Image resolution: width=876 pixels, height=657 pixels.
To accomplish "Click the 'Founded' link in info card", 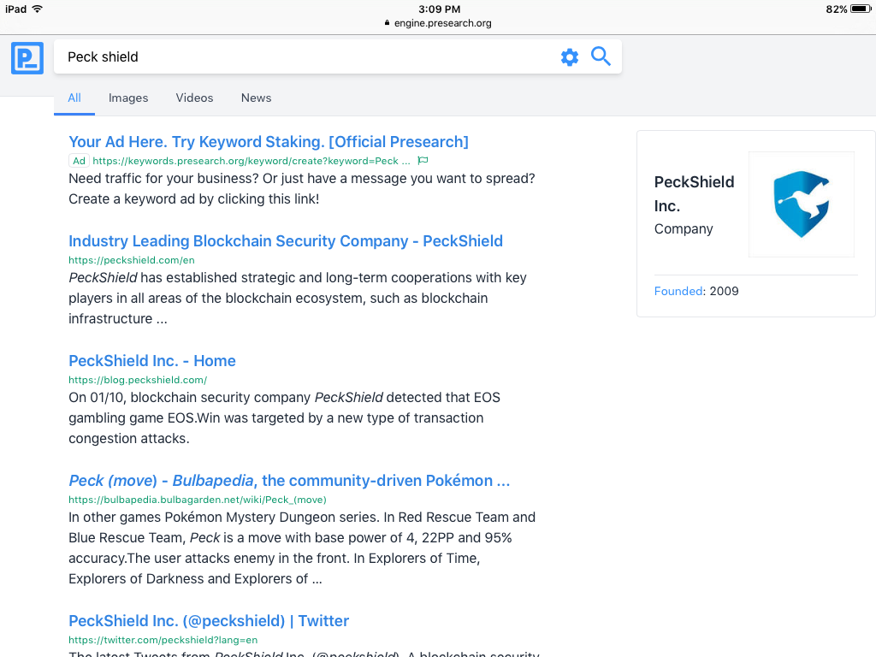I will 678,291.
